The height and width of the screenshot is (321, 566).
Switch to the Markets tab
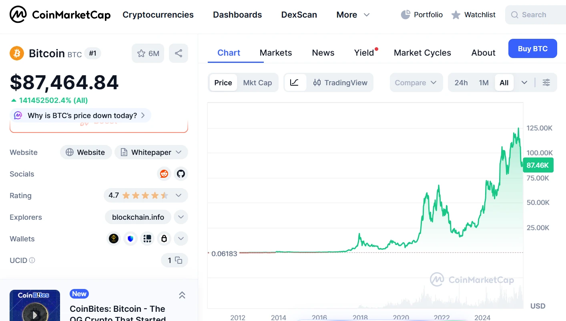pos(276,52)
